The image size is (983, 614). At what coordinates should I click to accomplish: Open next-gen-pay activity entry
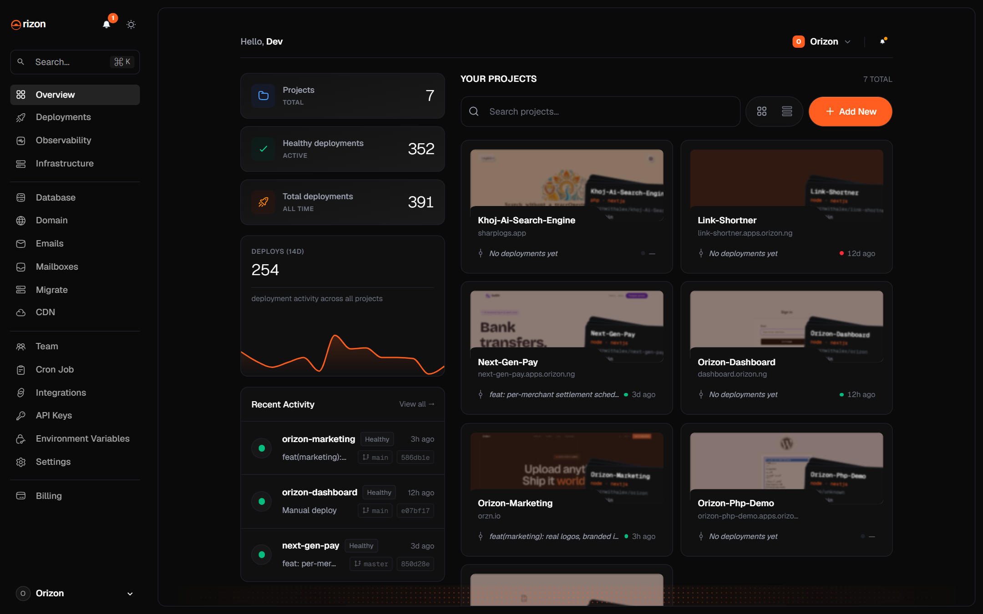click(342, 554)
